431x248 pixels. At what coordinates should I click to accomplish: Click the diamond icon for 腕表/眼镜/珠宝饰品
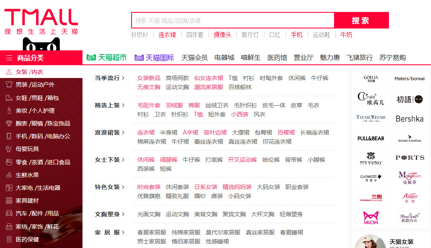point(9,123)
